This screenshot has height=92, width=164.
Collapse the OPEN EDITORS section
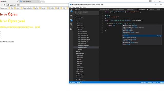pos(74,12)
